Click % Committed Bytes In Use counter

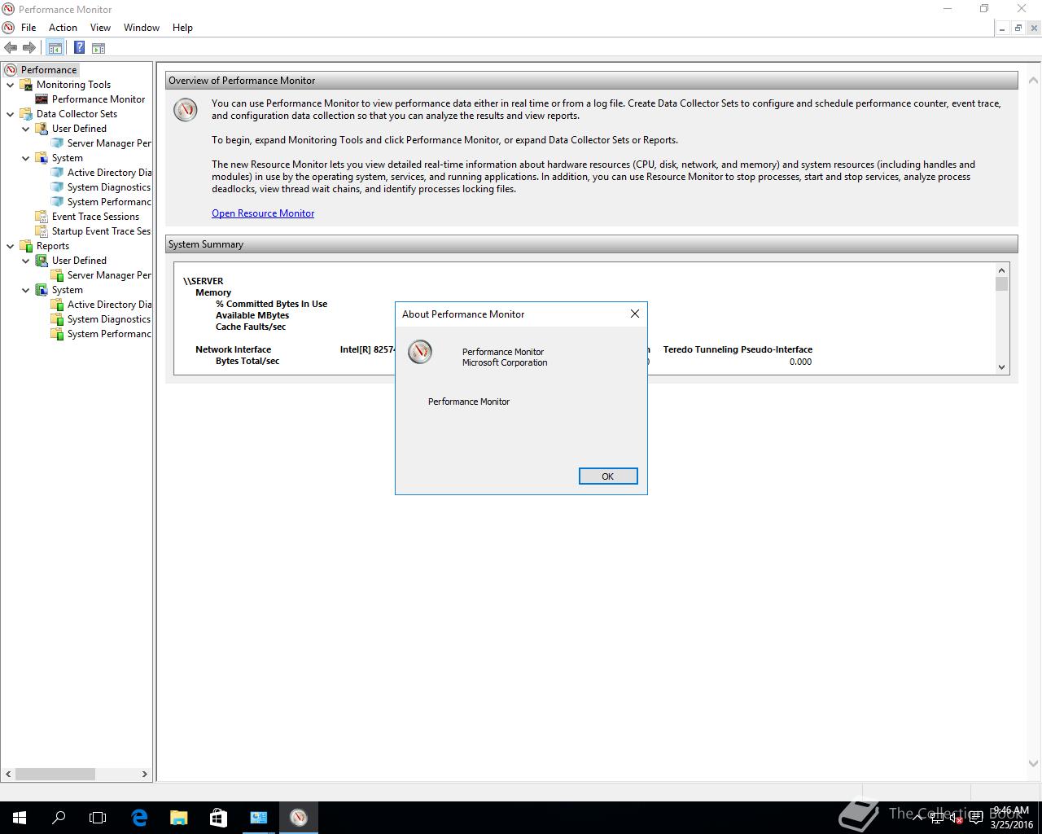(271, 304)
